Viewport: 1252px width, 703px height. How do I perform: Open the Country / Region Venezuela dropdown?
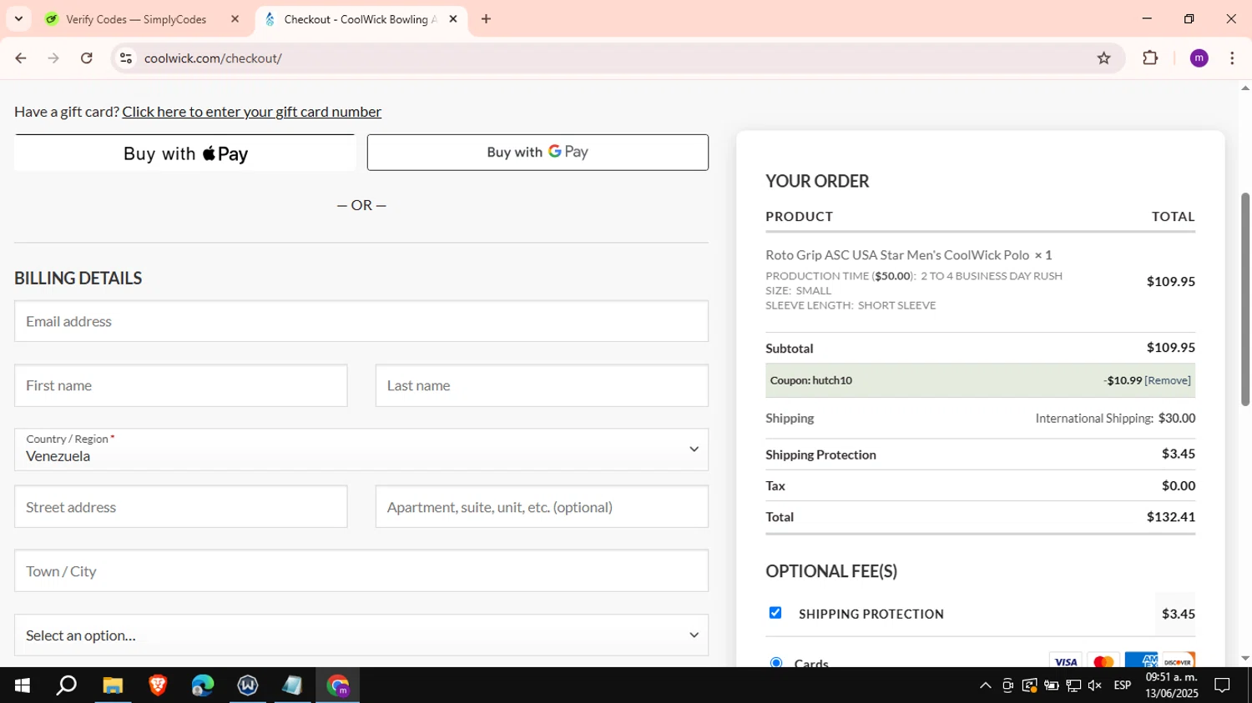(361, 449)
